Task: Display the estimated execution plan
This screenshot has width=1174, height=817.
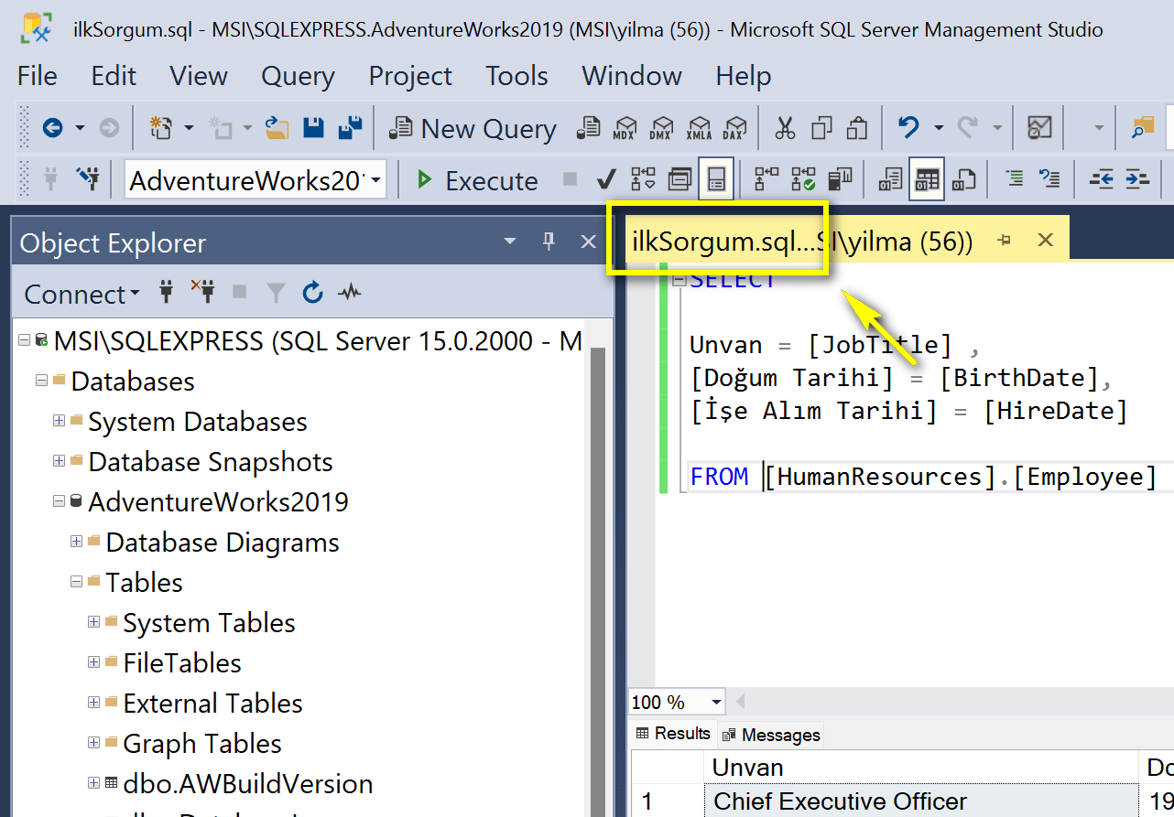Action: click(x=644, y=179)
